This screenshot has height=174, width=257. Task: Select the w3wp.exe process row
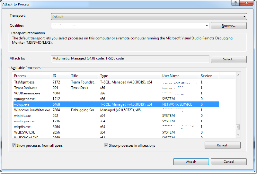click(x=116, y=104)
